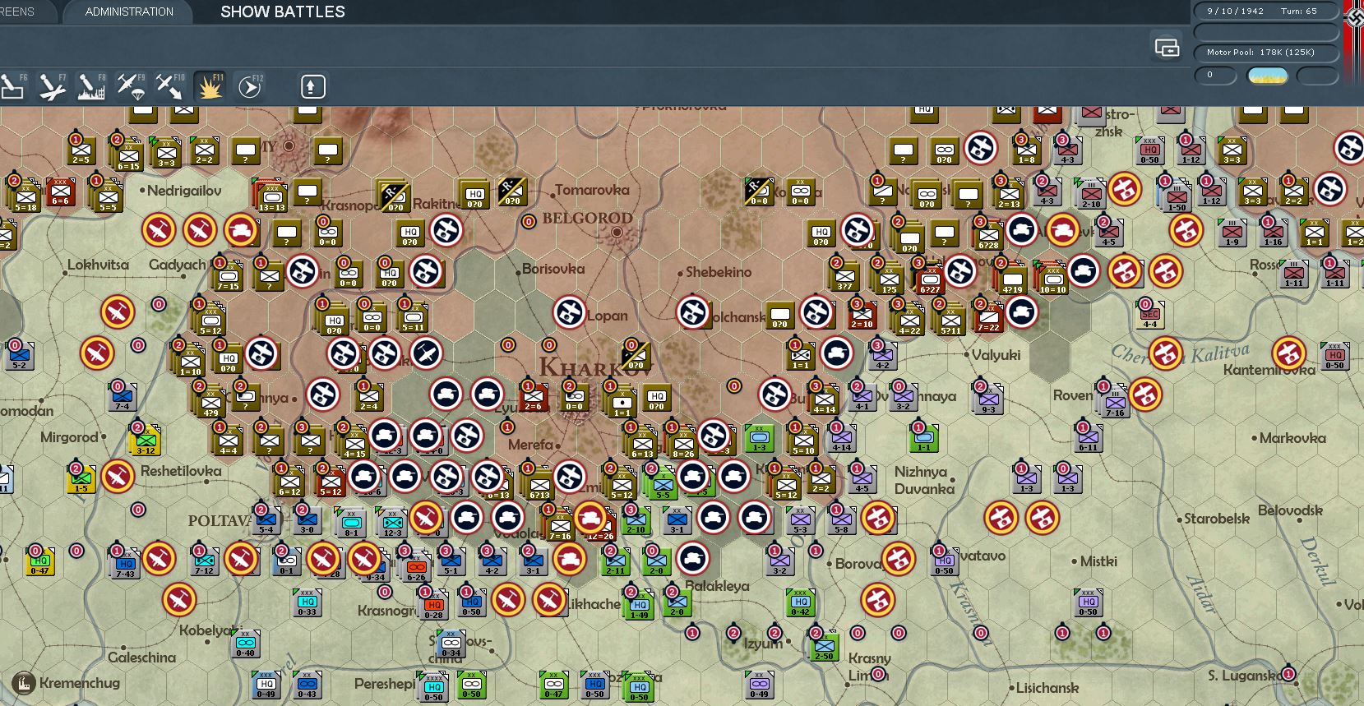Click the Kremenchug town label
This screenshot has height=706, width=1364.
coord(80,683)
